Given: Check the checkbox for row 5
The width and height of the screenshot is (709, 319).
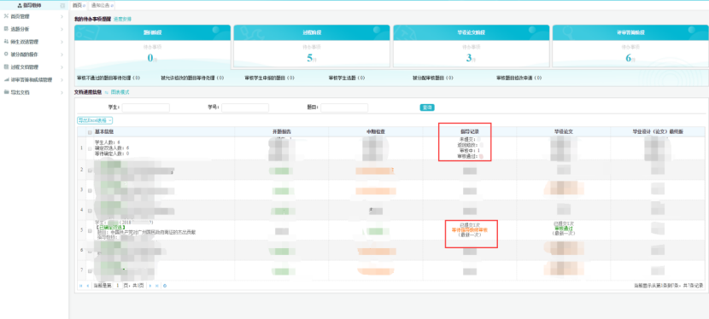Looking at the screenshot, I should pos(90,230).
